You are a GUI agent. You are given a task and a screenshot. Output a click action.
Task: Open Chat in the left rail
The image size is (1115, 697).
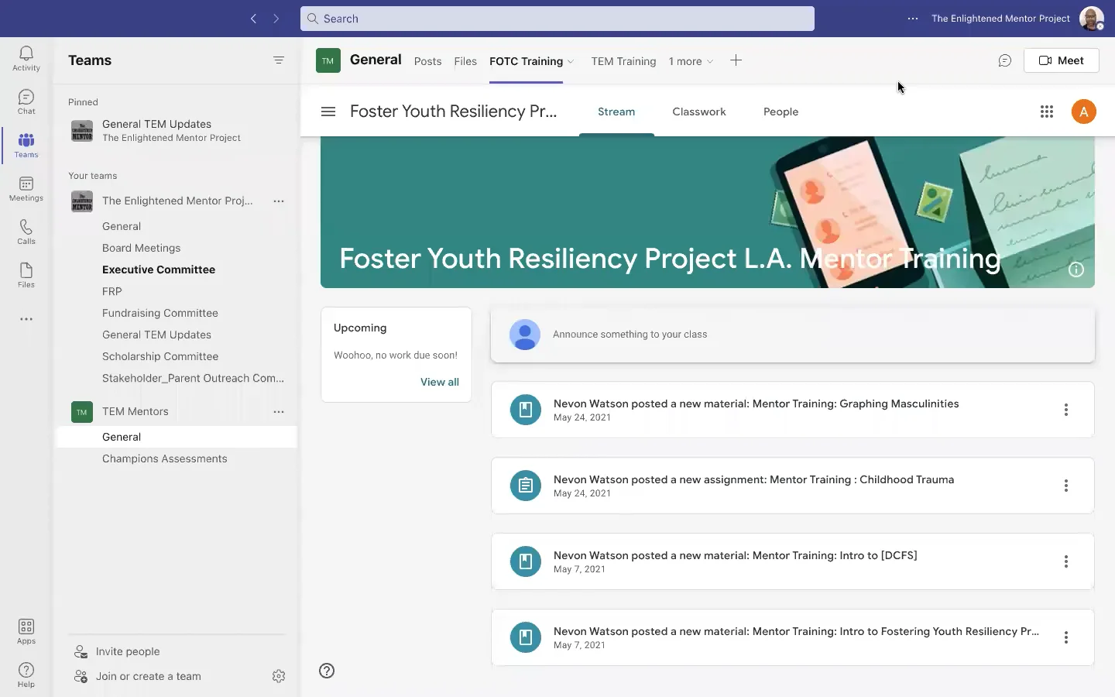pos(26,101)
